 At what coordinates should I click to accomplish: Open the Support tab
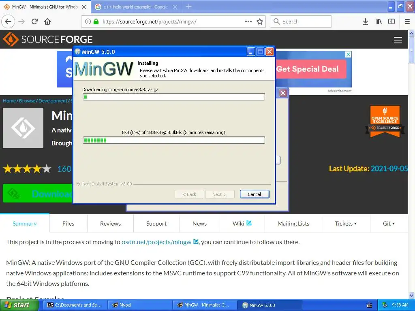coord(156,224)
